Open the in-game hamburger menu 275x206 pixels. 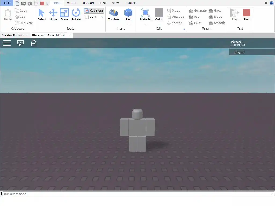pyautogui.click(x=7, y=43)
